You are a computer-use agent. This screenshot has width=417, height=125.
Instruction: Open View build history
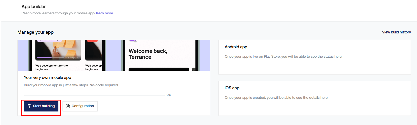(x=396, y=32)
